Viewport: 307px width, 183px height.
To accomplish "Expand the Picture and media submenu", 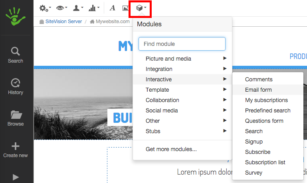I will [182, 59].
